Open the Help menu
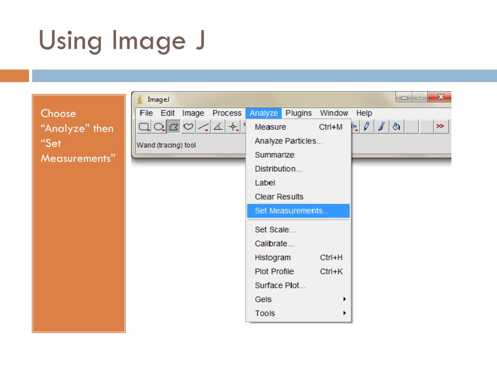Image resolution: width=497 pixels, height=373 pixels. coord(364,113)
